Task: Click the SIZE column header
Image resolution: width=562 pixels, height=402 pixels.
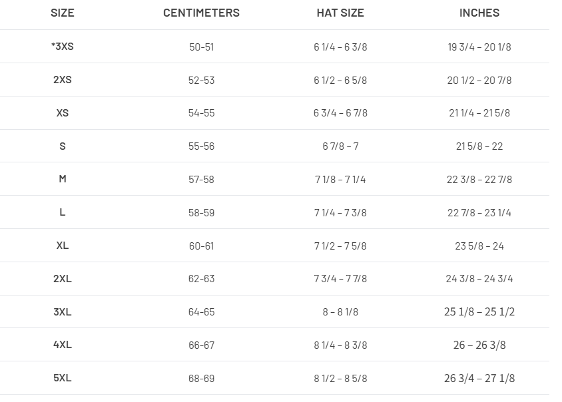Action: (63, 13)
